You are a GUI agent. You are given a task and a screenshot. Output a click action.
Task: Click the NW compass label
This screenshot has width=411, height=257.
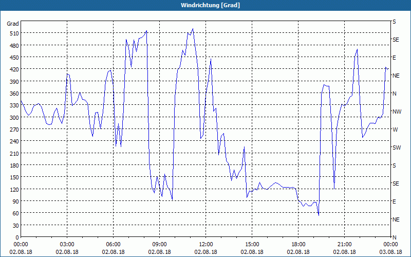397,112
